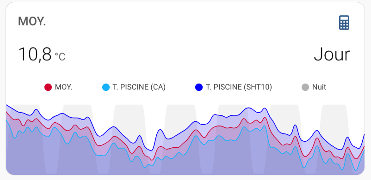Open the MOY. card title
This screenshot has height=180, width=371.
click(32, 22)
